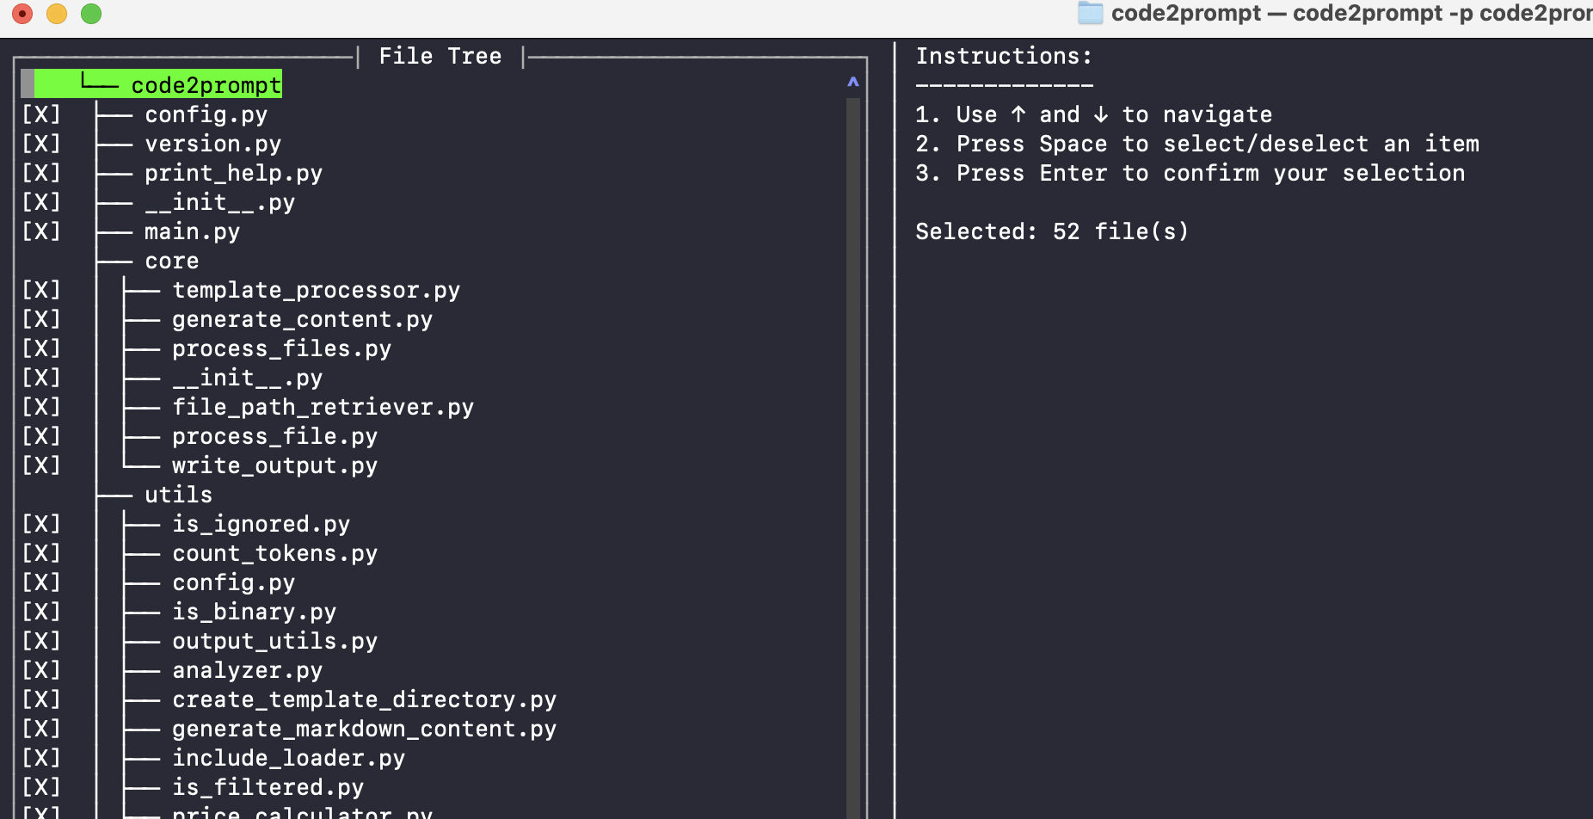Toggle the checkbox next to version.py
This screenshot has height=819, width=1593.
pos(41,144)
